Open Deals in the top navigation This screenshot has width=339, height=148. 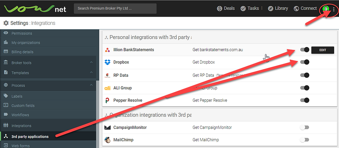coord(226,8)
